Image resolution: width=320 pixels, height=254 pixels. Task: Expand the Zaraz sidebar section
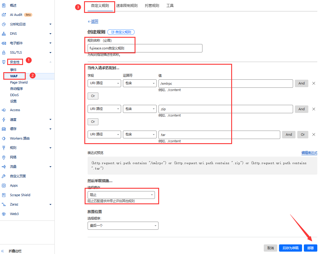[x=51, y=204]
